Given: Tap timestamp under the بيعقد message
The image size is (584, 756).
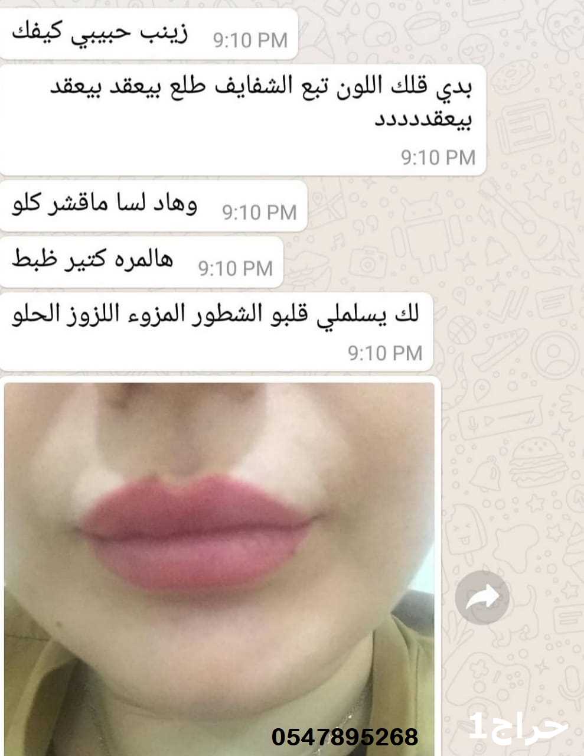Looking at the screenshot, I should 438,157.
